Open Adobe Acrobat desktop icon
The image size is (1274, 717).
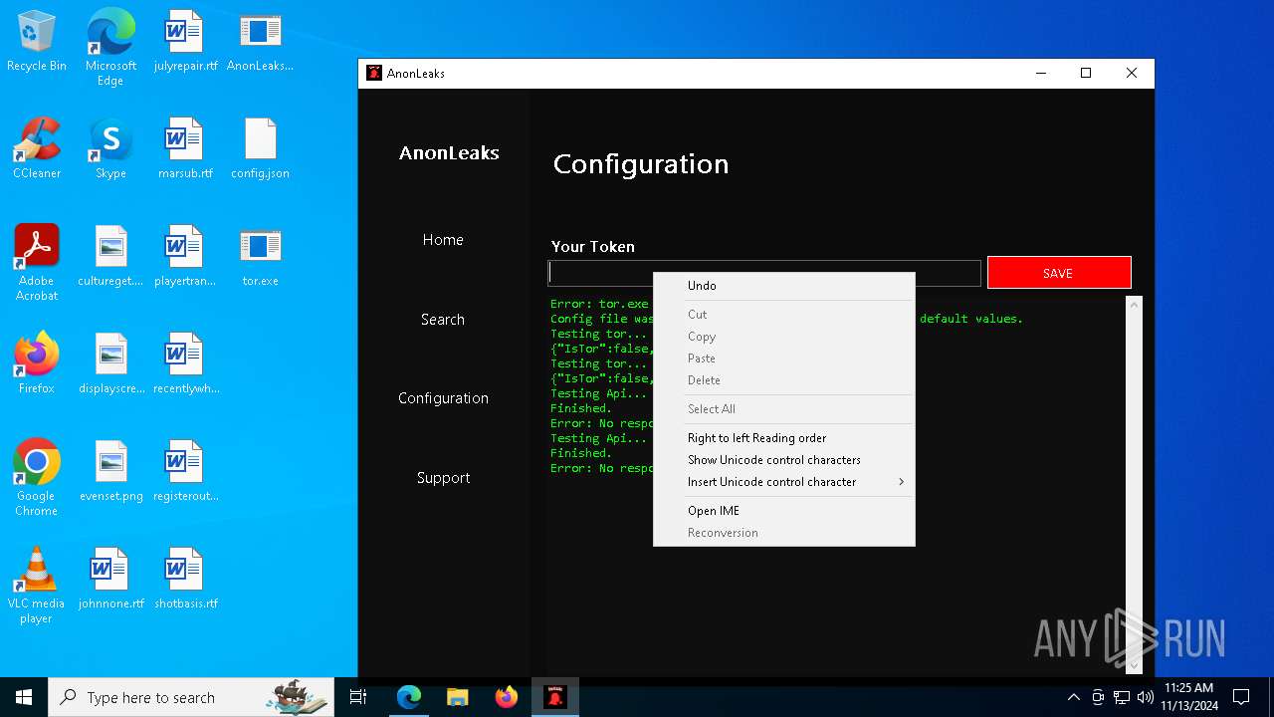[x=37, y=263]
